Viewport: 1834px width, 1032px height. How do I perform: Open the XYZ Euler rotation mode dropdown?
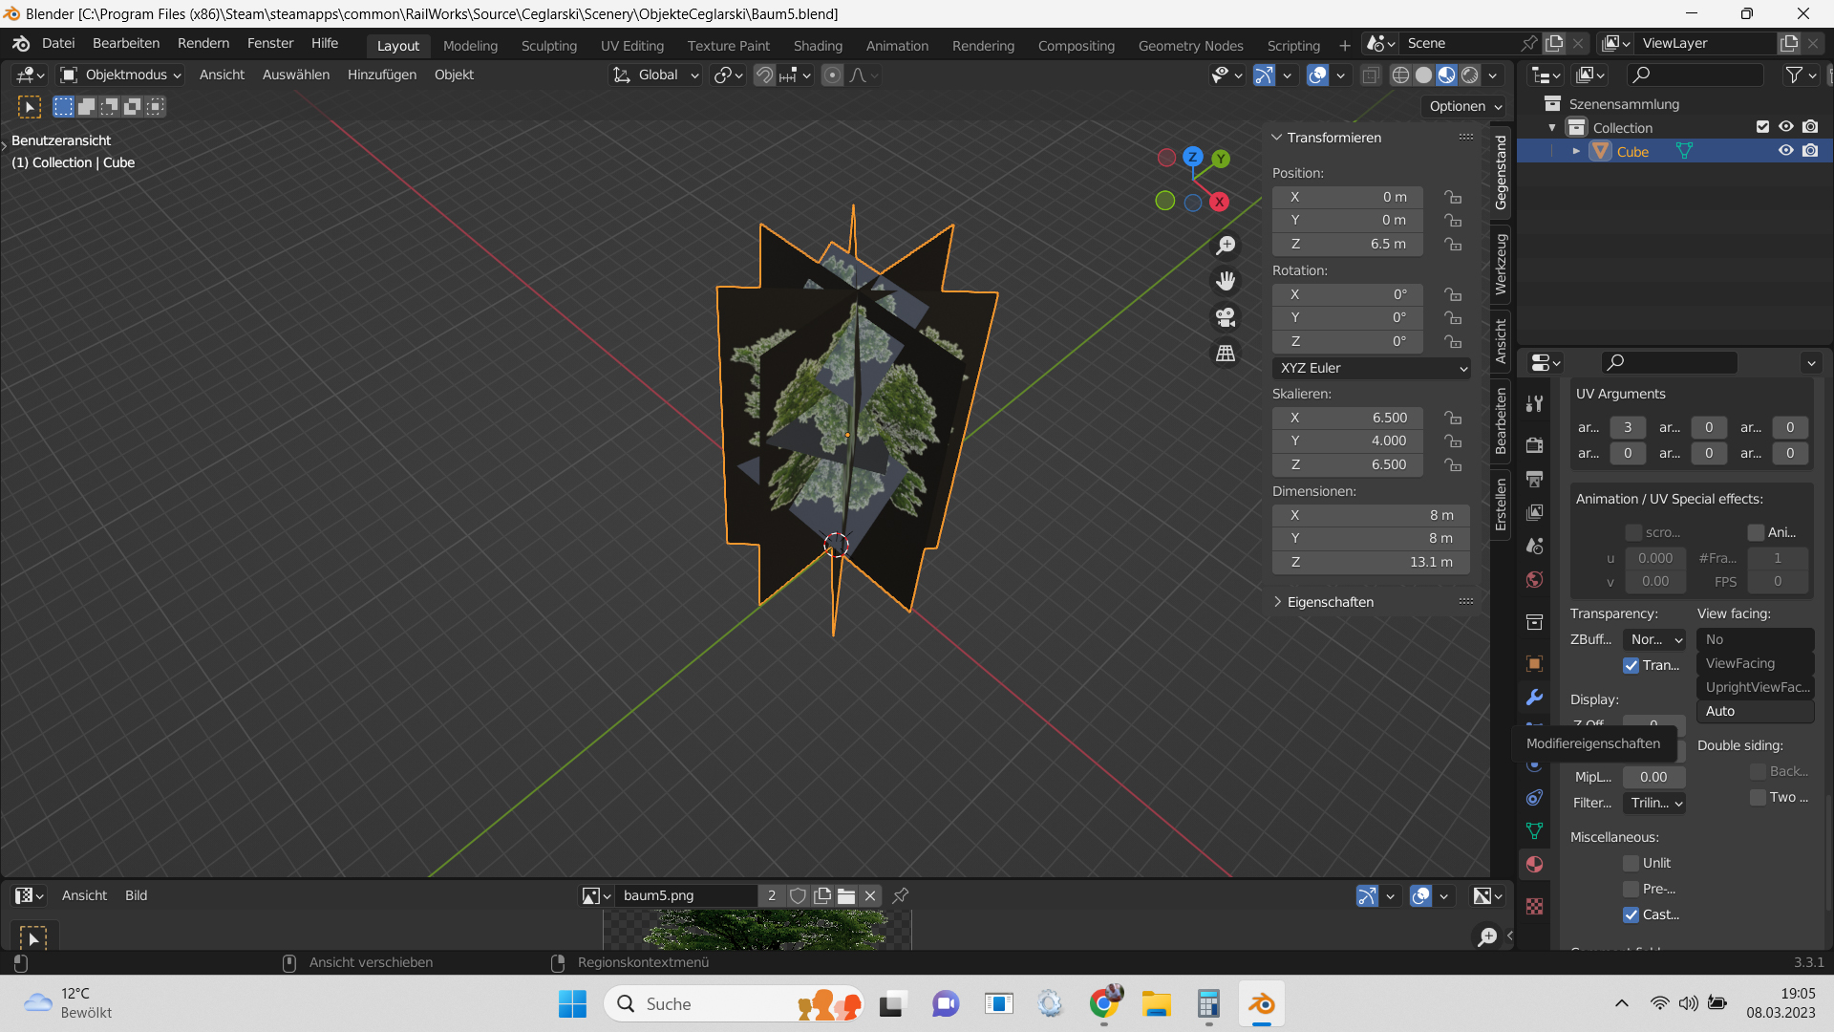(1371, 368)
